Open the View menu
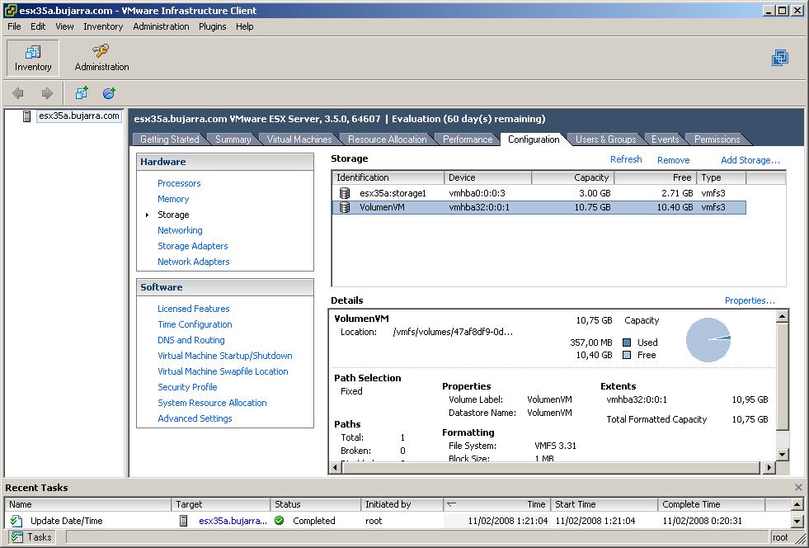 [64, 26]
